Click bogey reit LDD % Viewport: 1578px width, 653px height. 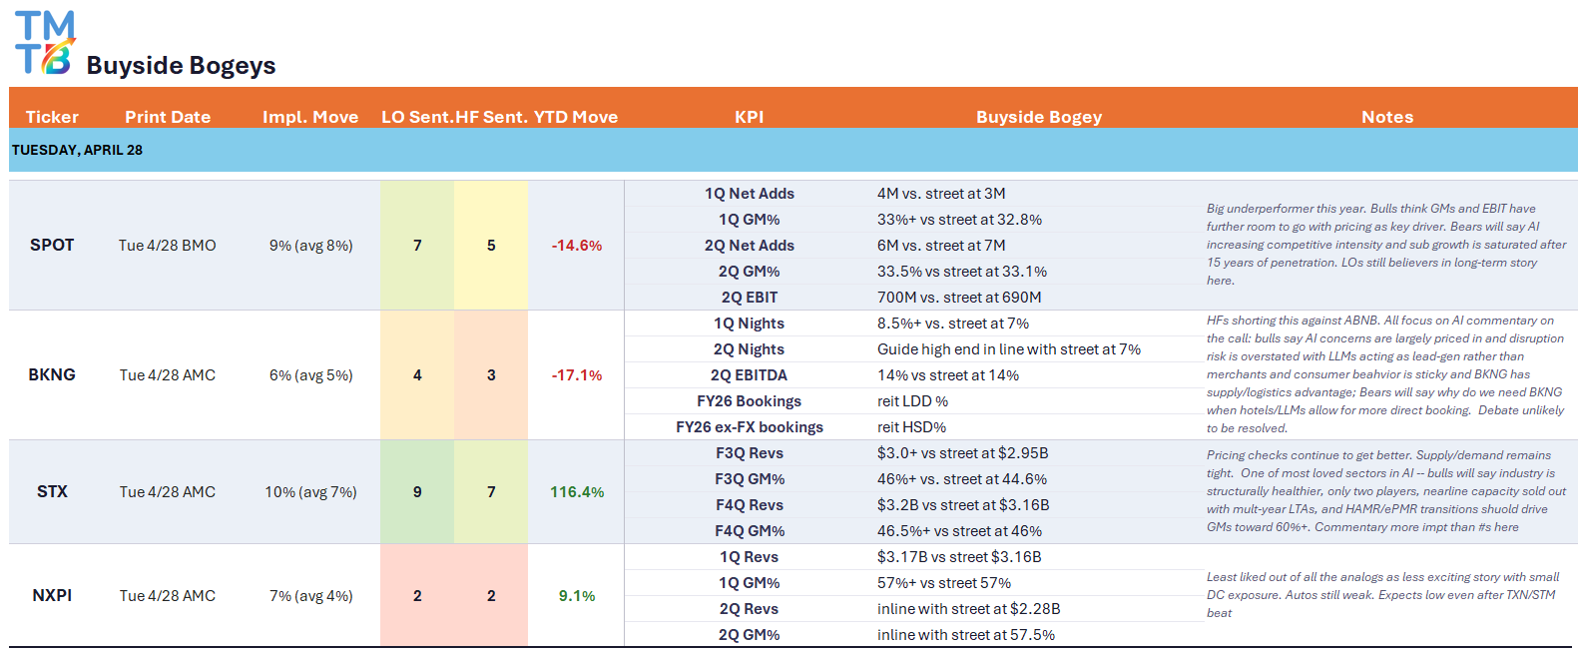913,400
